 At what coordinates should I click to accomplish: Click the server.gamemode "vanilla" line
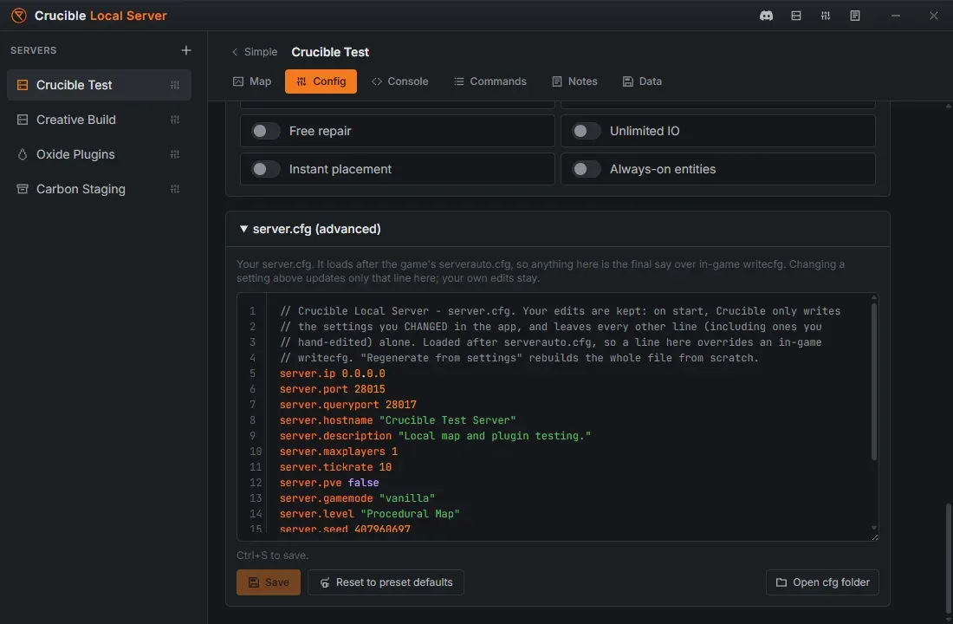357,498
